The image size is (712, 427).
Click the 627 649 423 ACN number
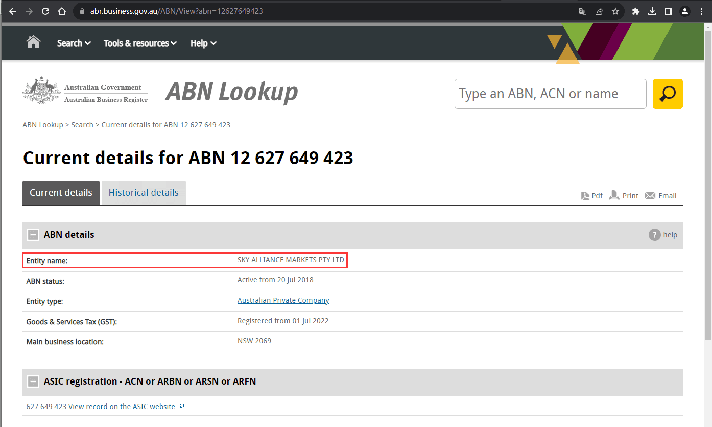coord(46,407)
